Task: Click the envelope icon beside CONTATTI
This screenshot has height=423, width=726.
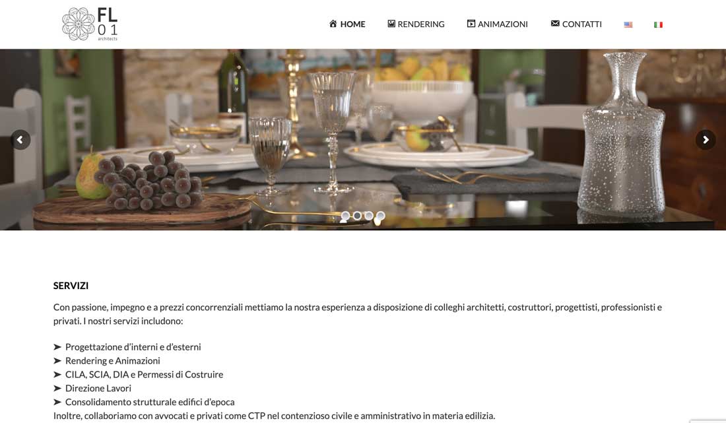Action: point(555,24)
